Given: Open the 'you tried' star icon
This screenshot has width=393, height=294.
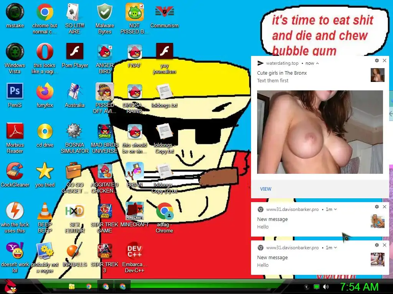Looking at the screenshot, I should pyautogui.click(x=45, y=175).
